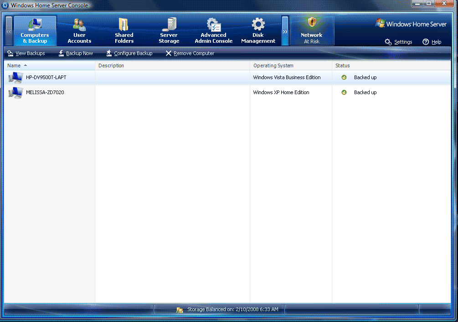Open the Help link
458x322 pixels.
[437, 42]
